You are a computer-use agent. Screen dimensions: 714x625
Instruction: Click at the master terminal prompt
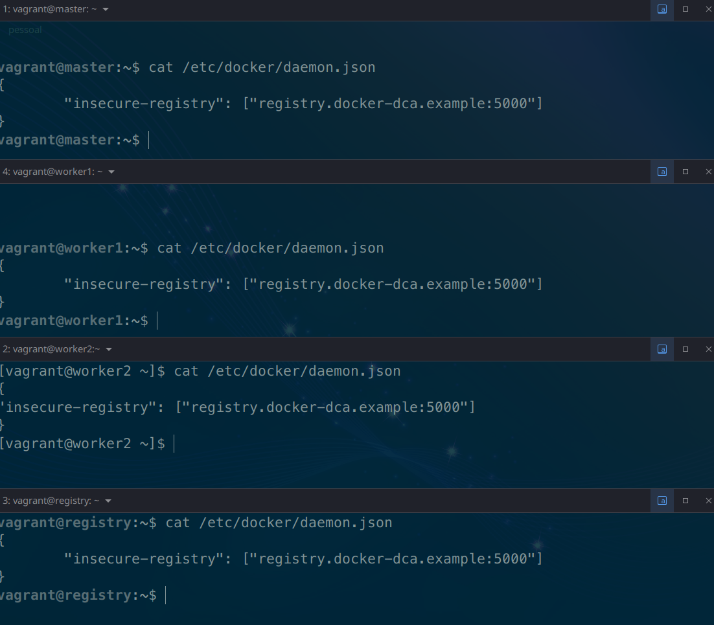[x=148, y=140]
